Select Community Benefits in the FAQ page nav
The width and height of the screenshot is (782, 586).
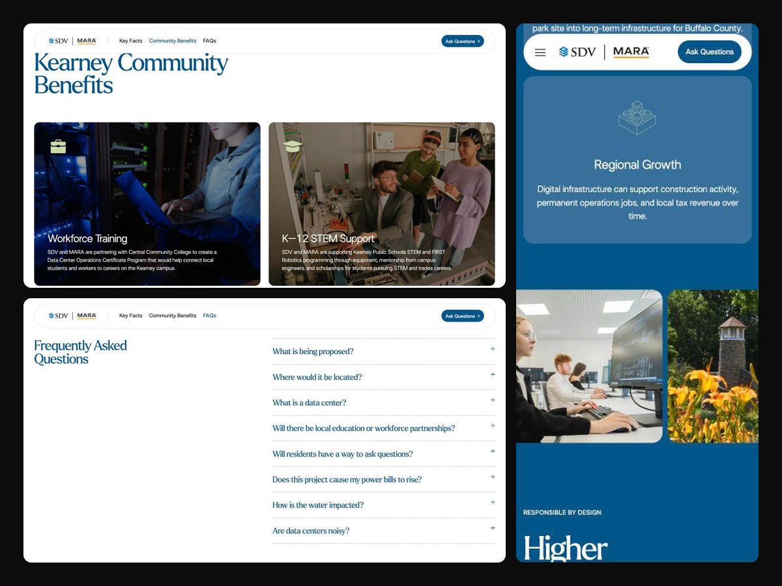(173, 316)
